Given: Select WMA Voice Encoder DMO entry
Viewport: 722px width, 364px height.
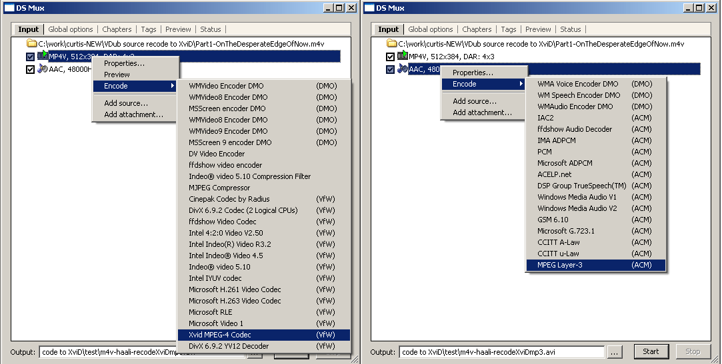Looking at the screenshot, I should [x=596, y=84].
